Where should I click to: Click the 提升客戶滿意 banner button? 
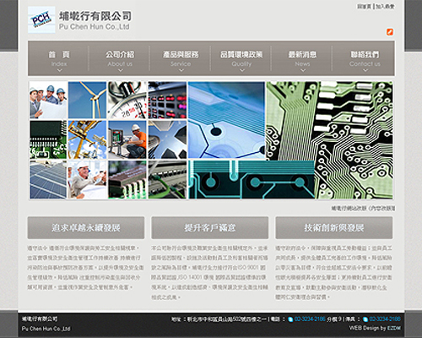tap(210, 227)
